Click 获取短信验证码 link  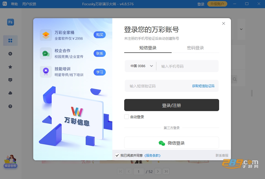[203, 86]
